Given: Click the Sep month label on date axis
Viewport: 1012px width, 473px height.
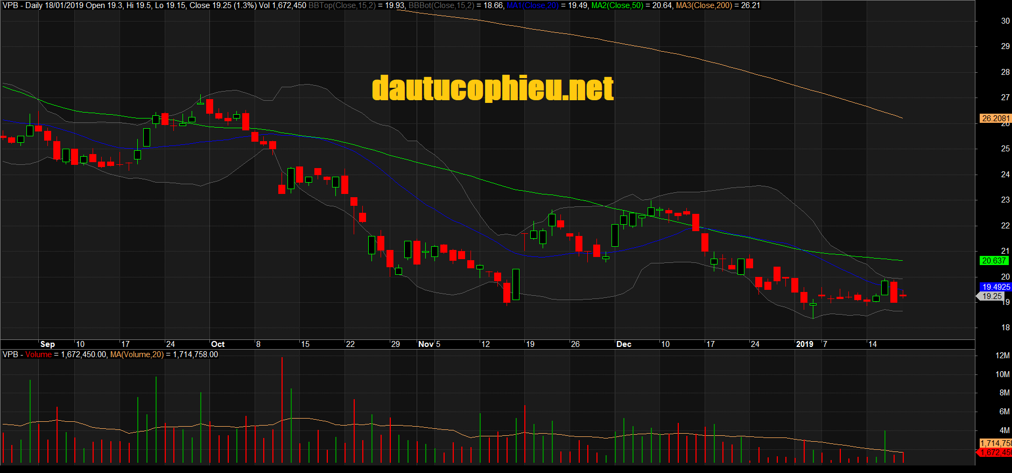Looking at the screenshot, I should (x=47, y=344).
